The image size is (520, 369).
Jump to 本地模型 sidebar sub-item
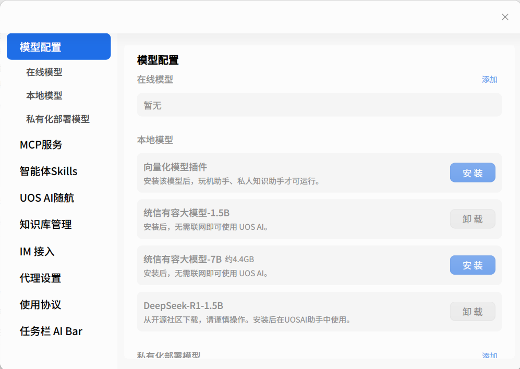44,95
